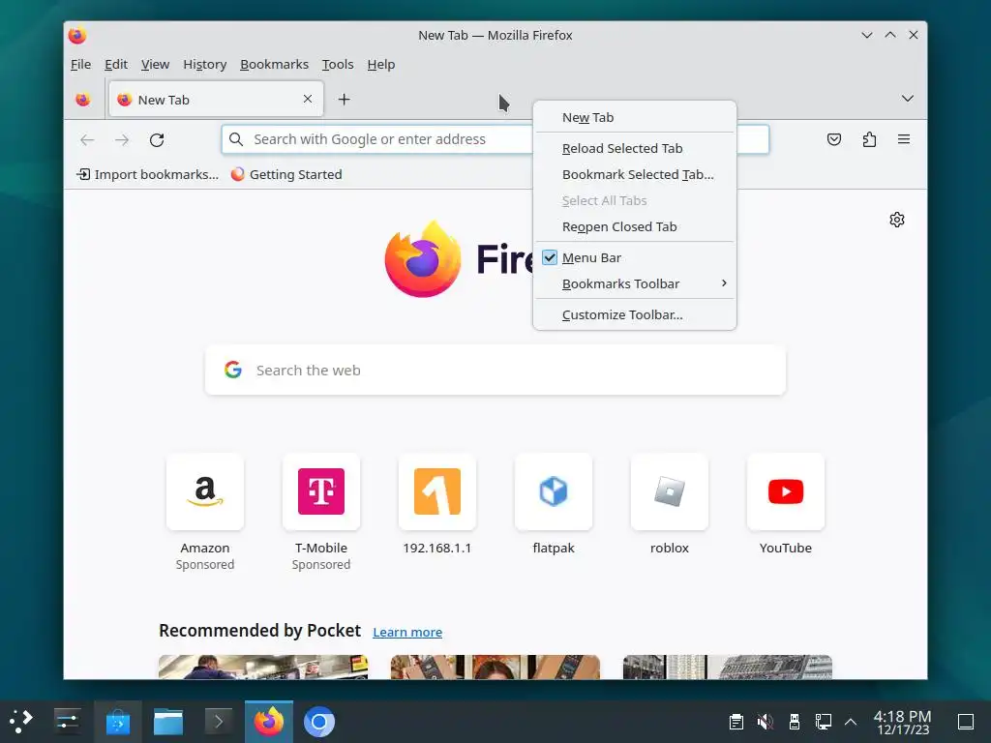Open the clock showing 4:18 PM
This screenshot has width=991, height=743.
pos(903,722)
